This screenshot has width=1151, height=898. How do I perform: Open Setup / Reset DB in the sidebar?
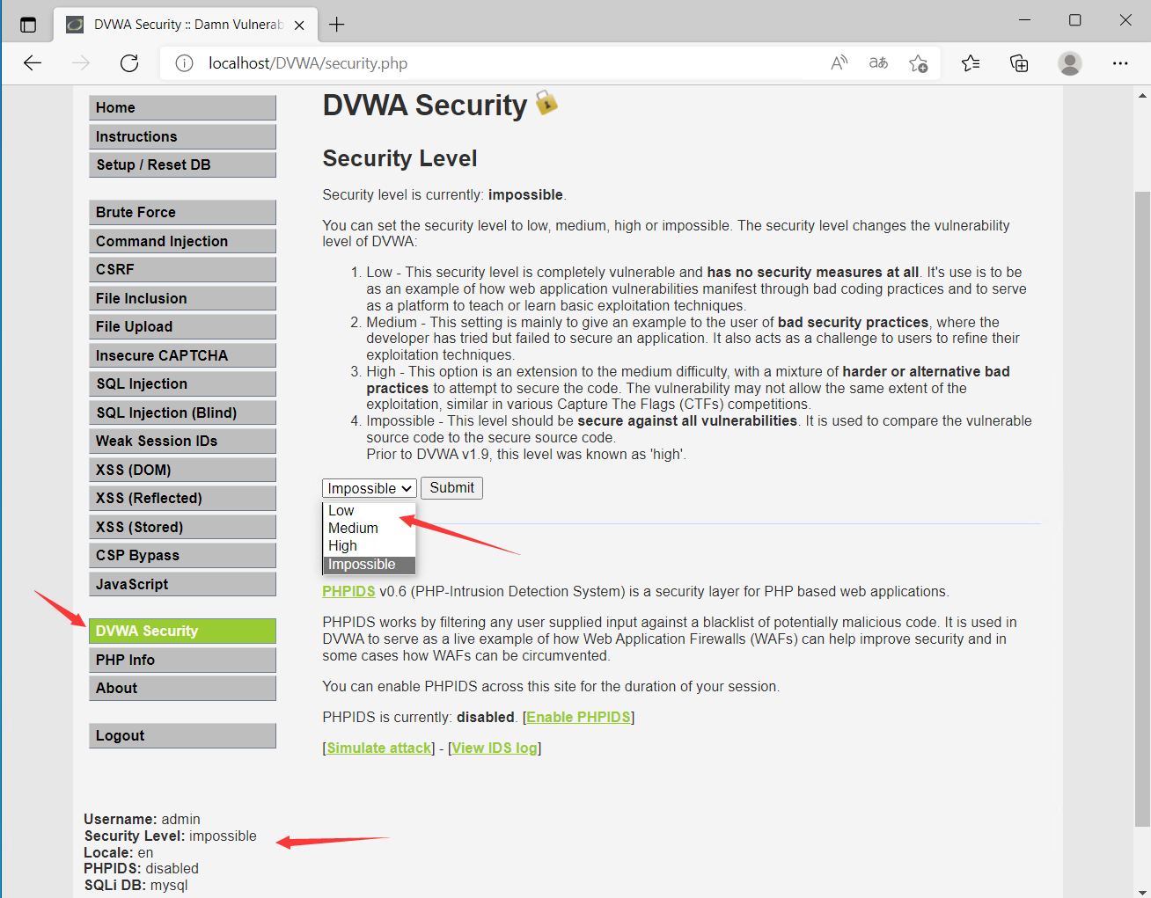[182, 165]
